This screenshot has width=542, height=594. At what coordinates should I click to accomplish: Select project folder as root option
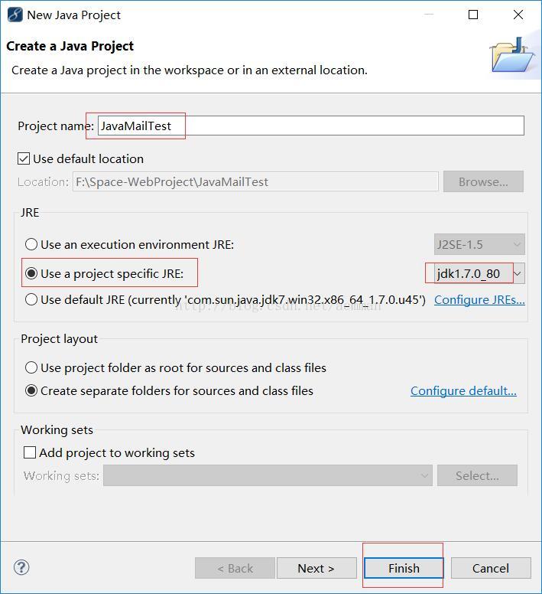pos(31,367)
